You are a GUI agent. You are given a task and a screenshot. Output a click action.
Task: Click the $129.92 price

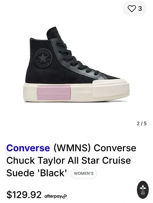(24, 195)
